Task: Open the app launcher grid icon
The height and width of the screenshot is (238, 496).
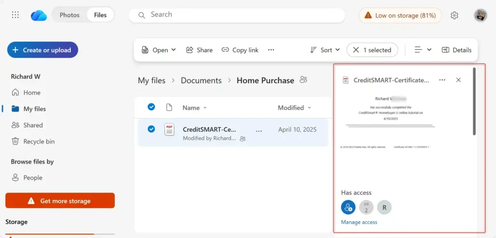Action: pyautogui.click(x=15, y=15)
